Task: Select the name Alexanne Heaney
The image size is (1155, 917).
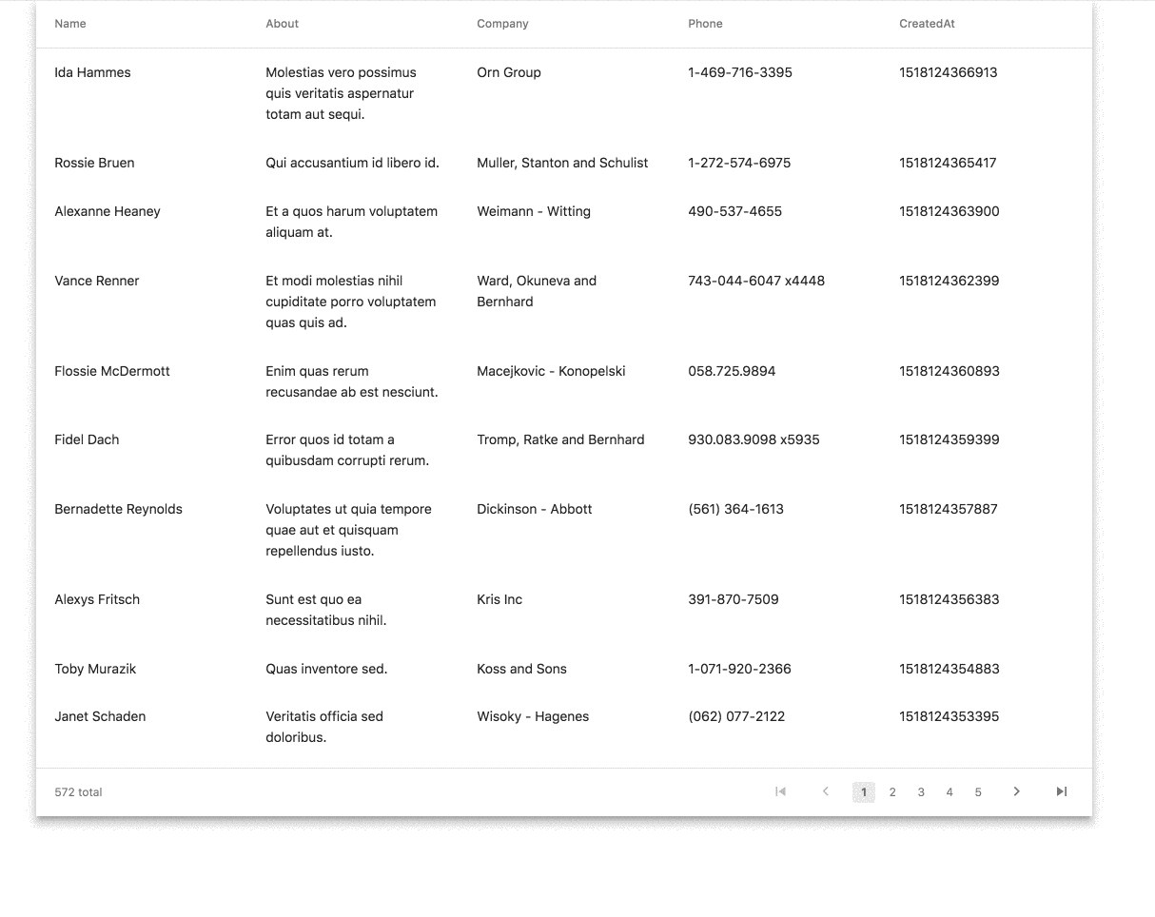Action: 108,211
